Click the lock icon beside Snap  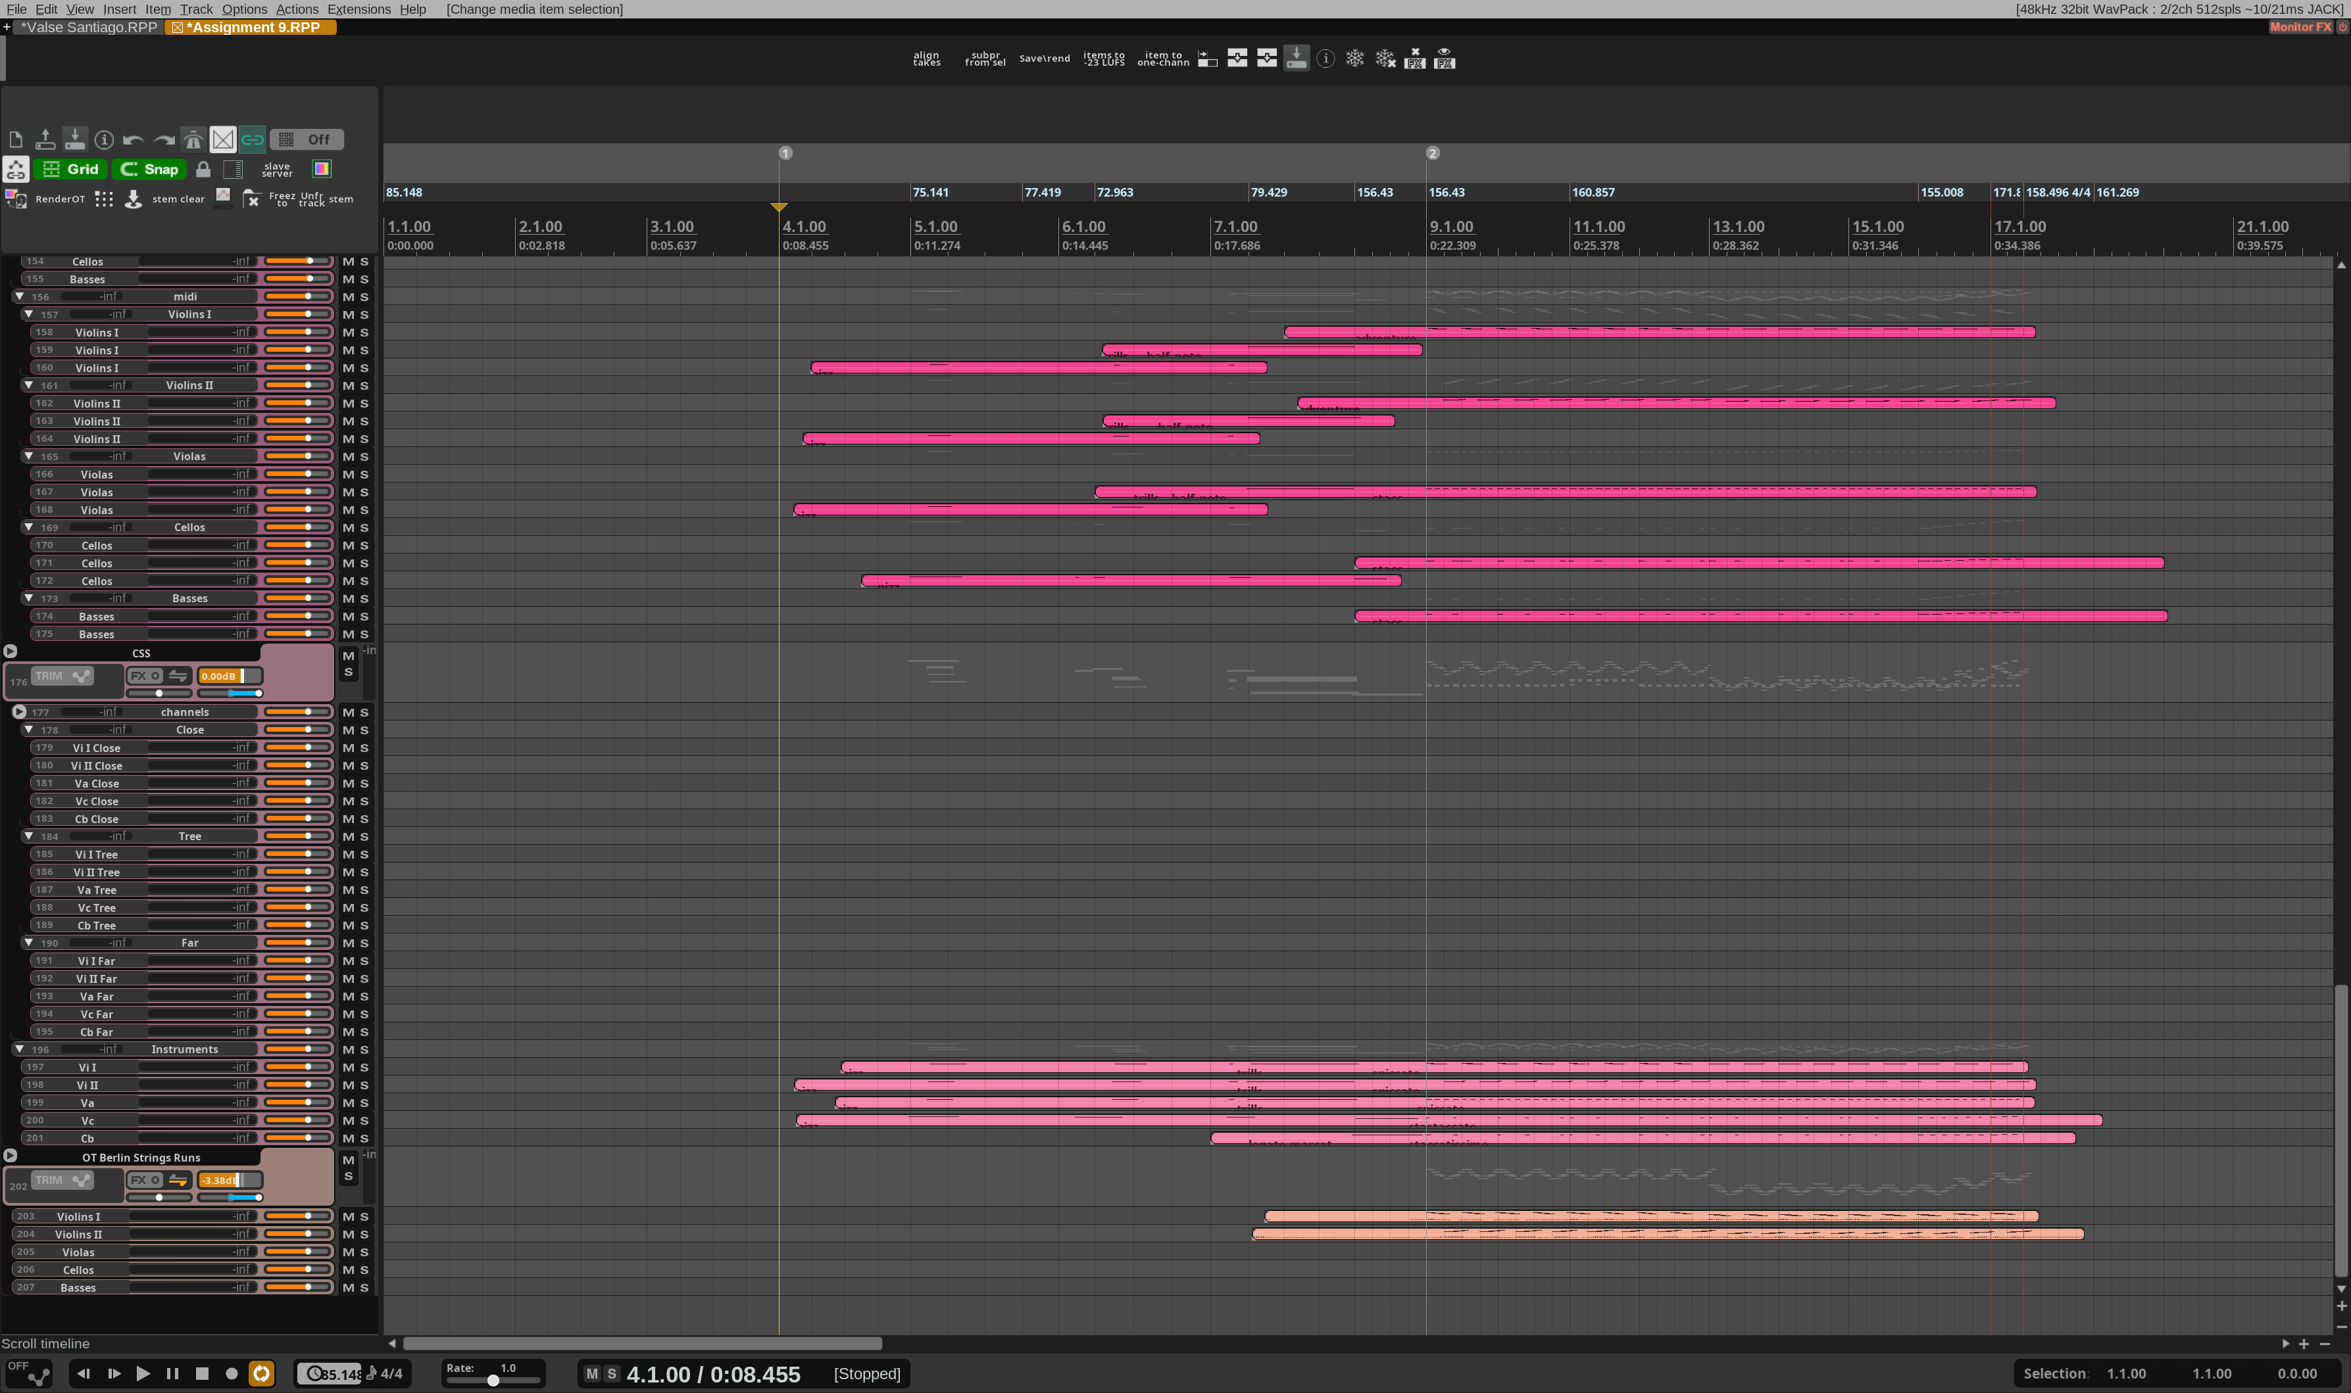[x=203, y=169]
